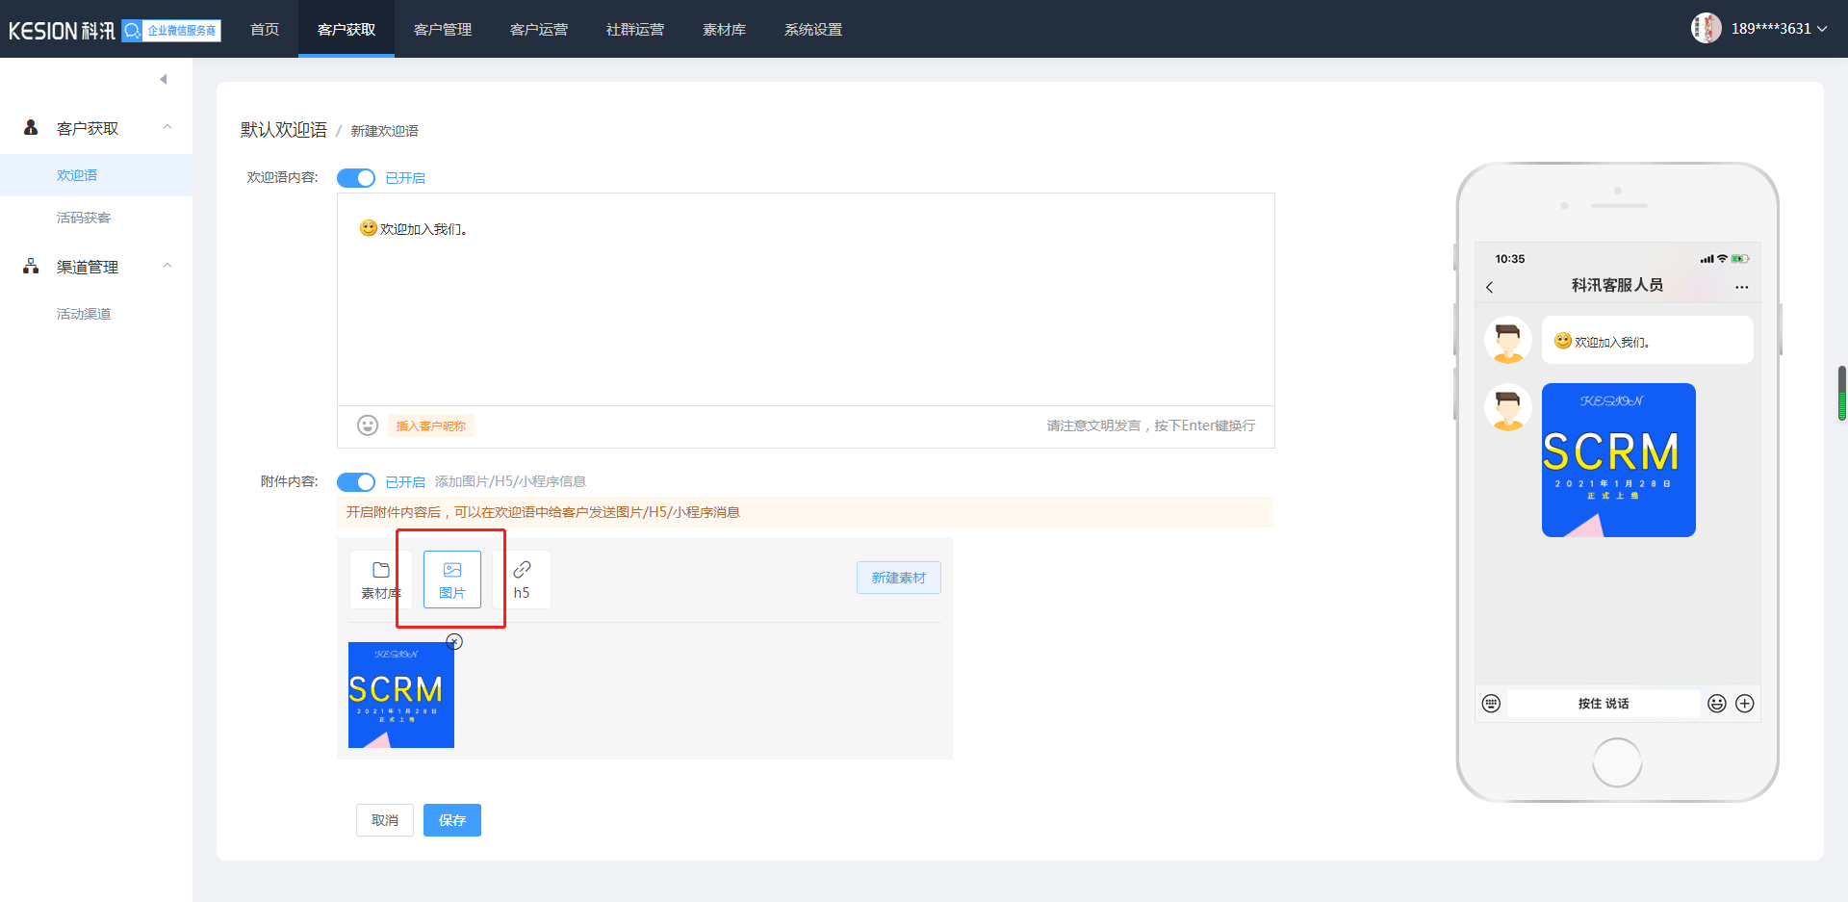Open the 系统设置 tab

pyautogui.click(x=813, y=29)
